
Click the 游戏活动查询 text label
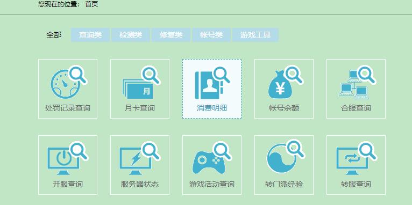pos(212,184)
